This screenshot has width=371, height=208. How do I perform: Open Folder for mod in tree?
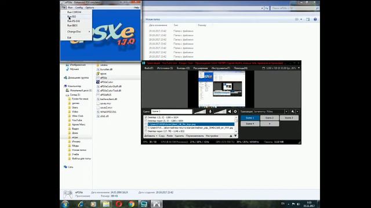pos(80,99)
